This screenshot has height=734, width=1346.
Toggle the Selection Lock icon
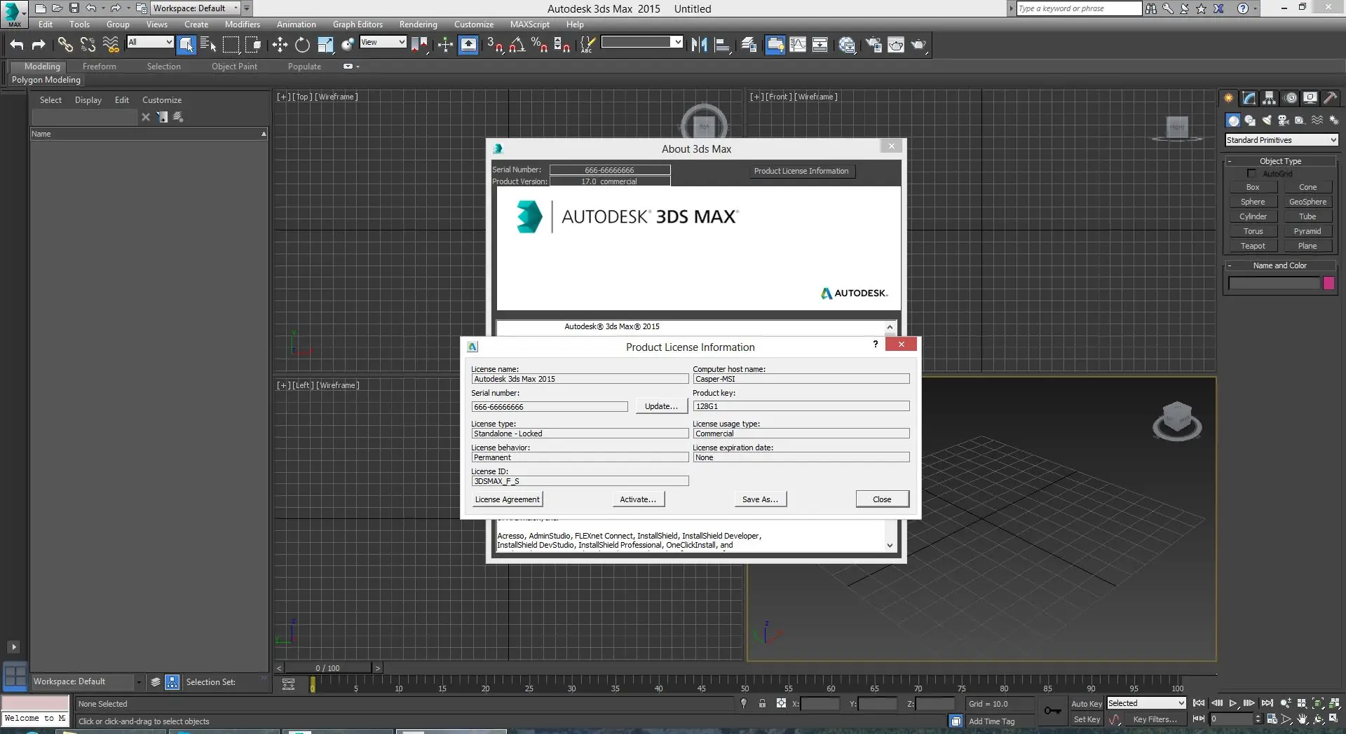[762, 704]
